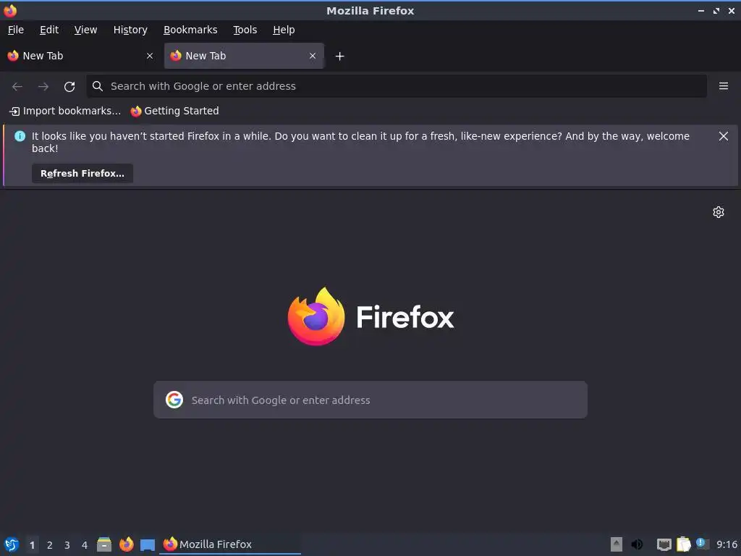Switch to workspace 1
The height and width of the screenshot is (556, 741).
(x=32, y=545)
